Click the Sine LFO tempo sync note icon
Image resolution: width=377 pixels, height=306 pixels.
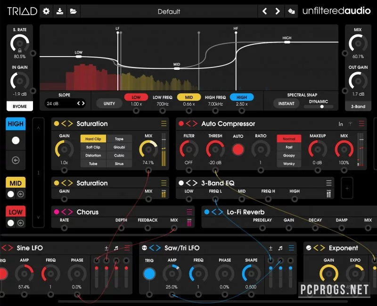coord(116,248)
